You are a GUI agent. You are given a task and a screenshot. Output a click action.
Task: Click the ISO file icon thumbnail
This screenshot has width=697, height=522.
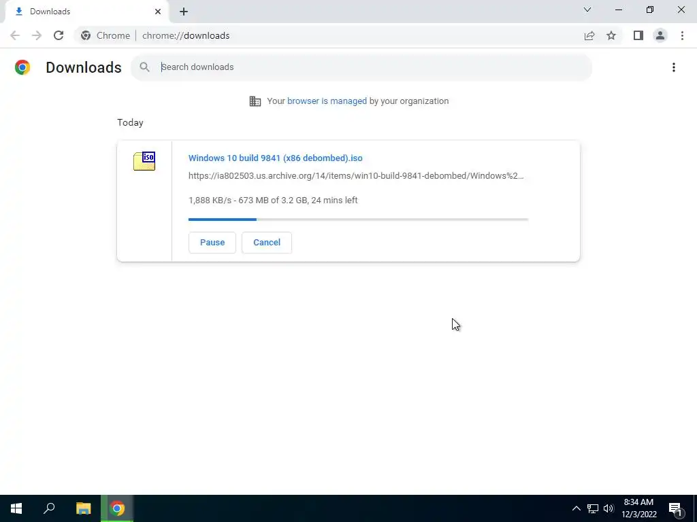pos(144,160)
